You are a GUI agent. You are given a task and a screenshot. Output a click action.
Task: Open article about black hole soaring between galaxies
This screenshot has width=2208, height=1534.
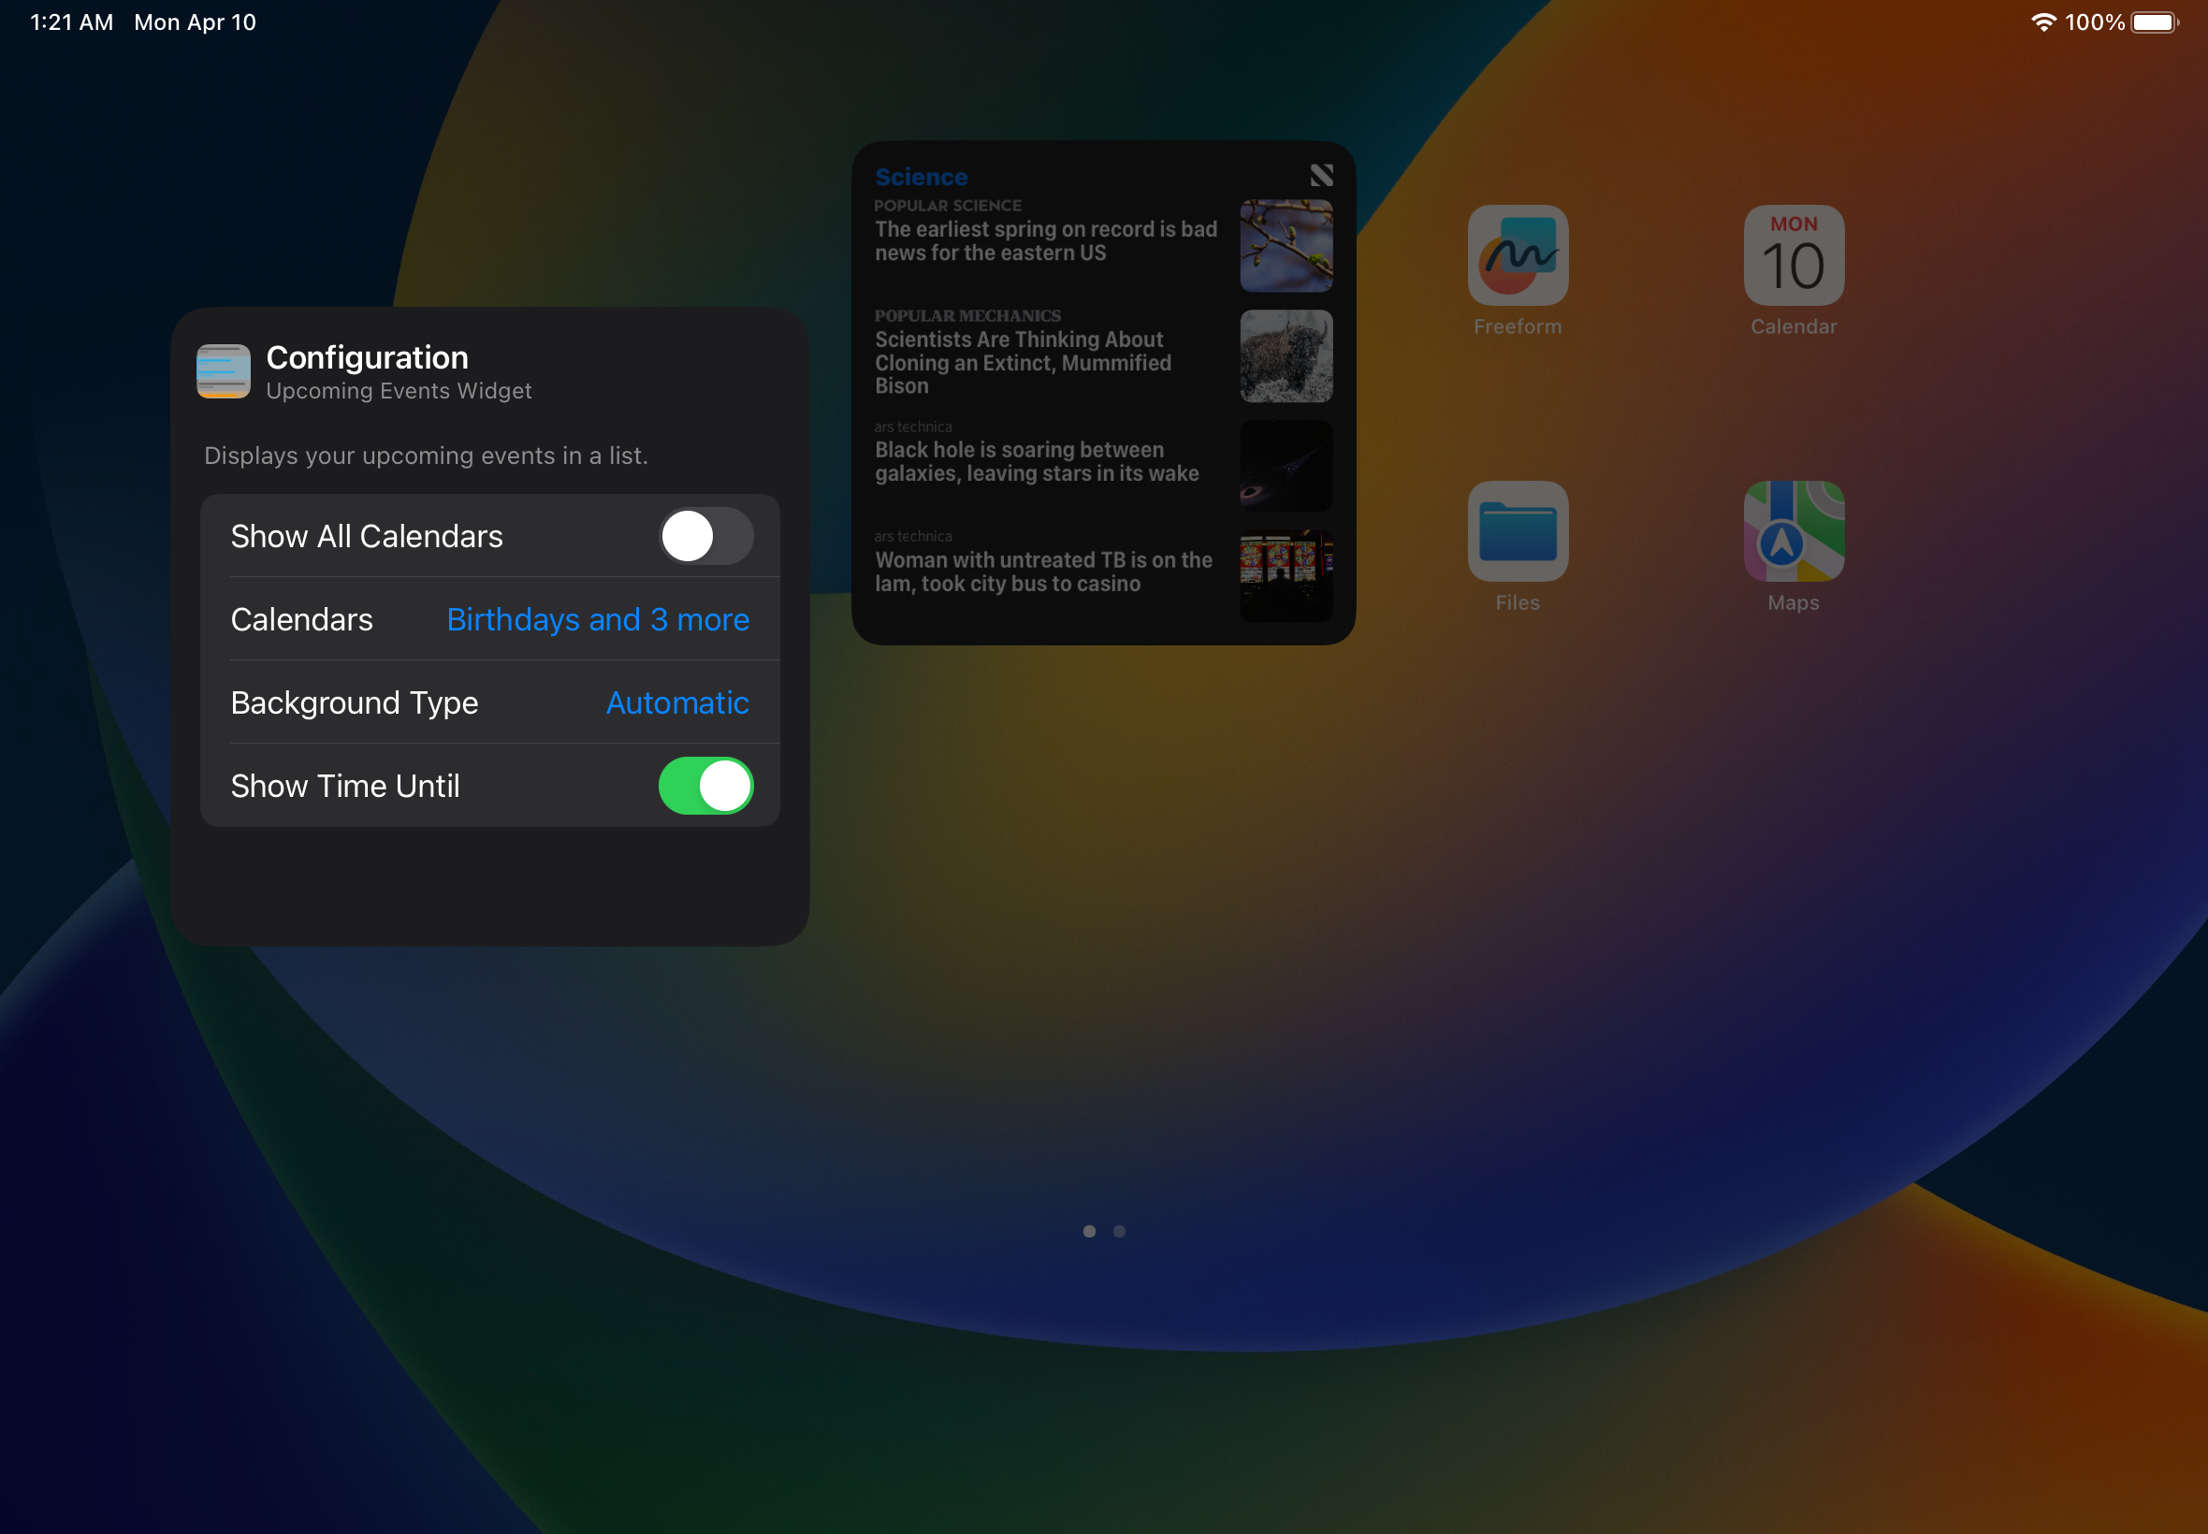[1037, 461]
